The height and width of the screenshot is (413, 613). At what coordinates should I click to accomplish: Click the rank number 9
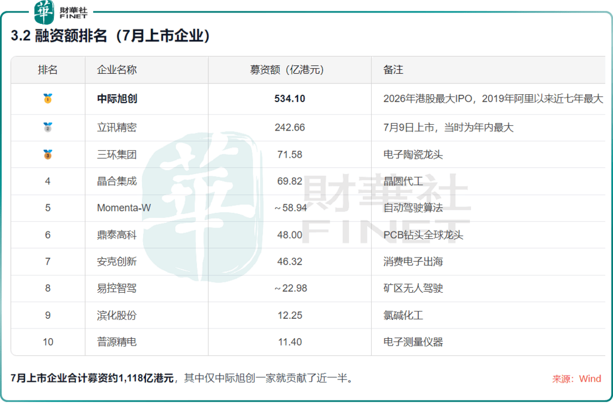[x=48, y=315]
